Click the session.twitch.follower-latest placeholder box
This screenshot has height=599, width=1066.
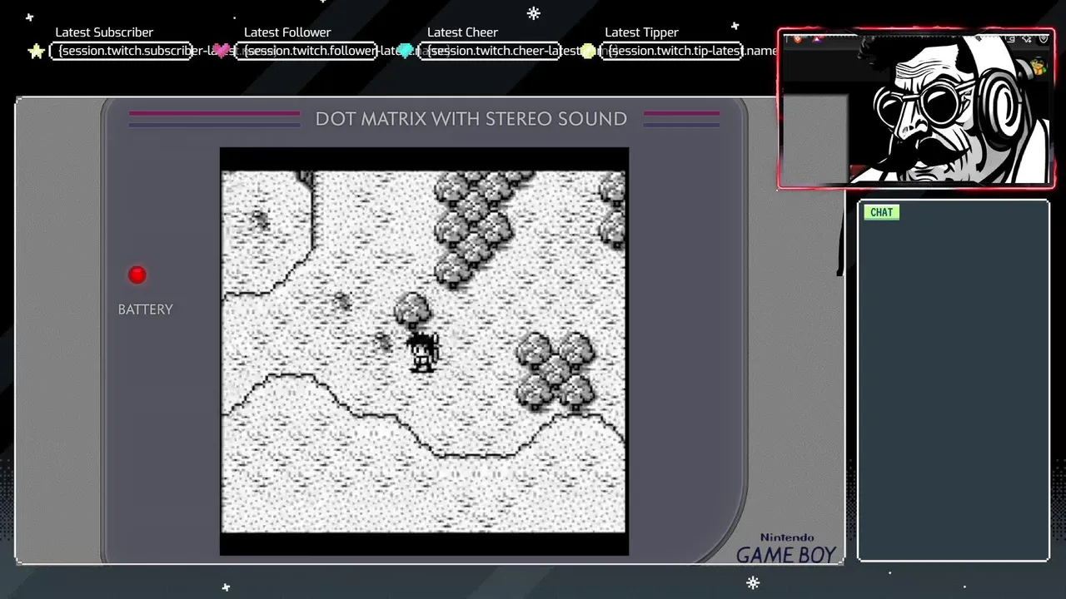(x=306, y=52)
